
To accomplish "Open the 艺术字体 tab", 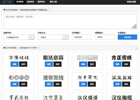I will coord(20,2).
